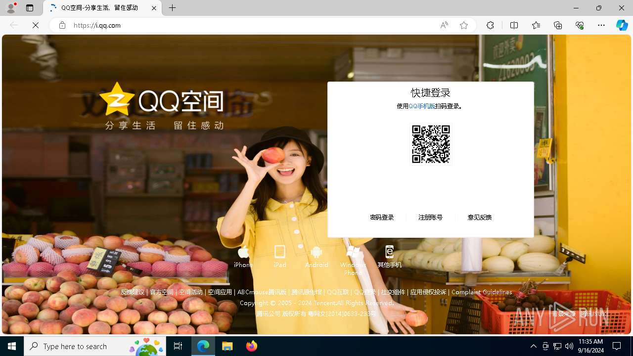Click 粤网文[2014]0633-233号 license text
633x356 pixels.
pos(342,313)
